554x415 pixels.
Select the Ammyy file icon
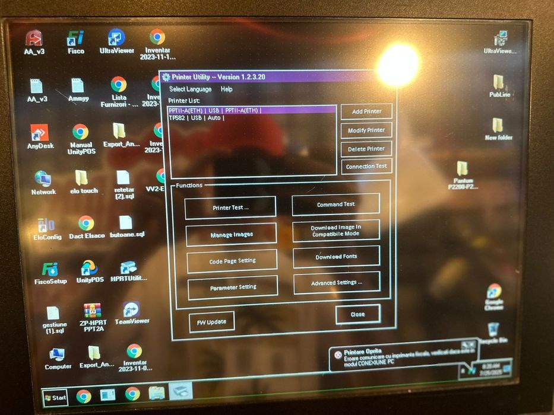(78, 90)
